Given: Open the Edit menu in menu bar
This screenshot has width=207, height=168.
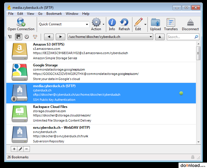Looking at the screenshot, I should 20,14.
